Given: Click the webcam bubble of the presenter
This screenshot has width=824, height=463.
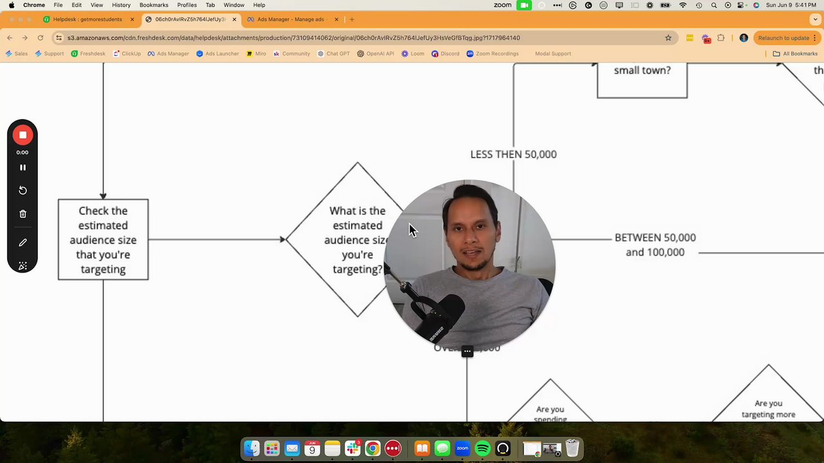Looking at the screenshot, I should pos(469,266).
